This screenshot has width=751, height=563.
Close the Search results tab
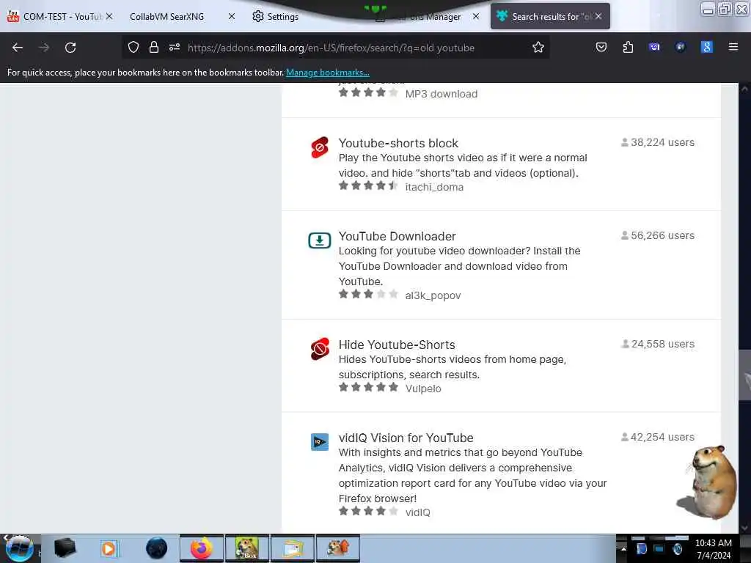click(x=598, y=16)
